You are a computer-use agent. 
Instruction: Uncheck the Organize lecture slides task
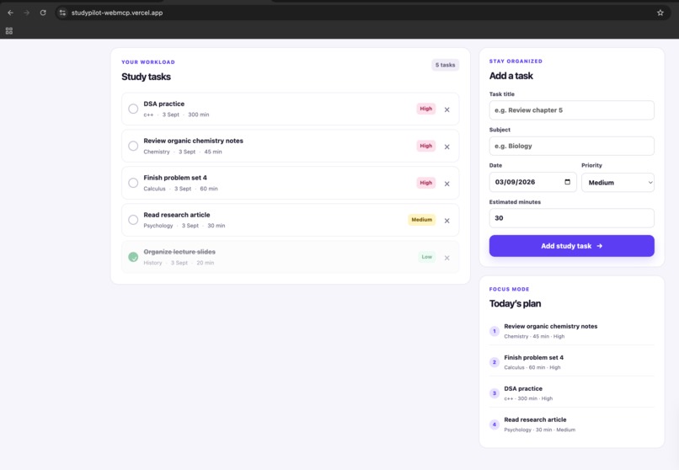pos(133,257)
